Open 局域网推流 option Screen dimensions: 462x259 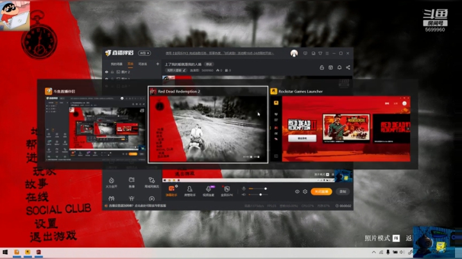click(151, 183)
